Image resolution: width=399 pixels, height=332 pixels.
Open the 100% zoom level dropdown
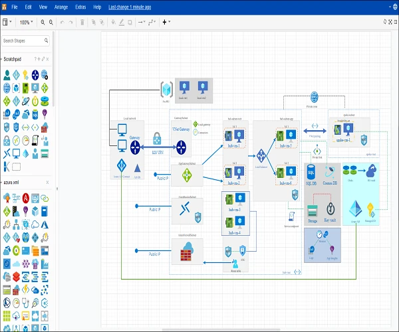click(x=26, y=22)
